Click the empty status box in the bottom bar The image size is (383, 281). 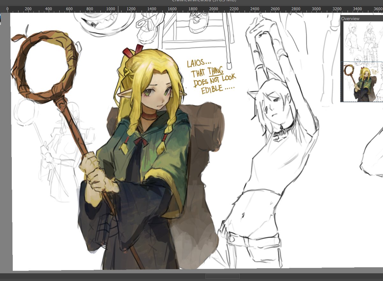222,276
